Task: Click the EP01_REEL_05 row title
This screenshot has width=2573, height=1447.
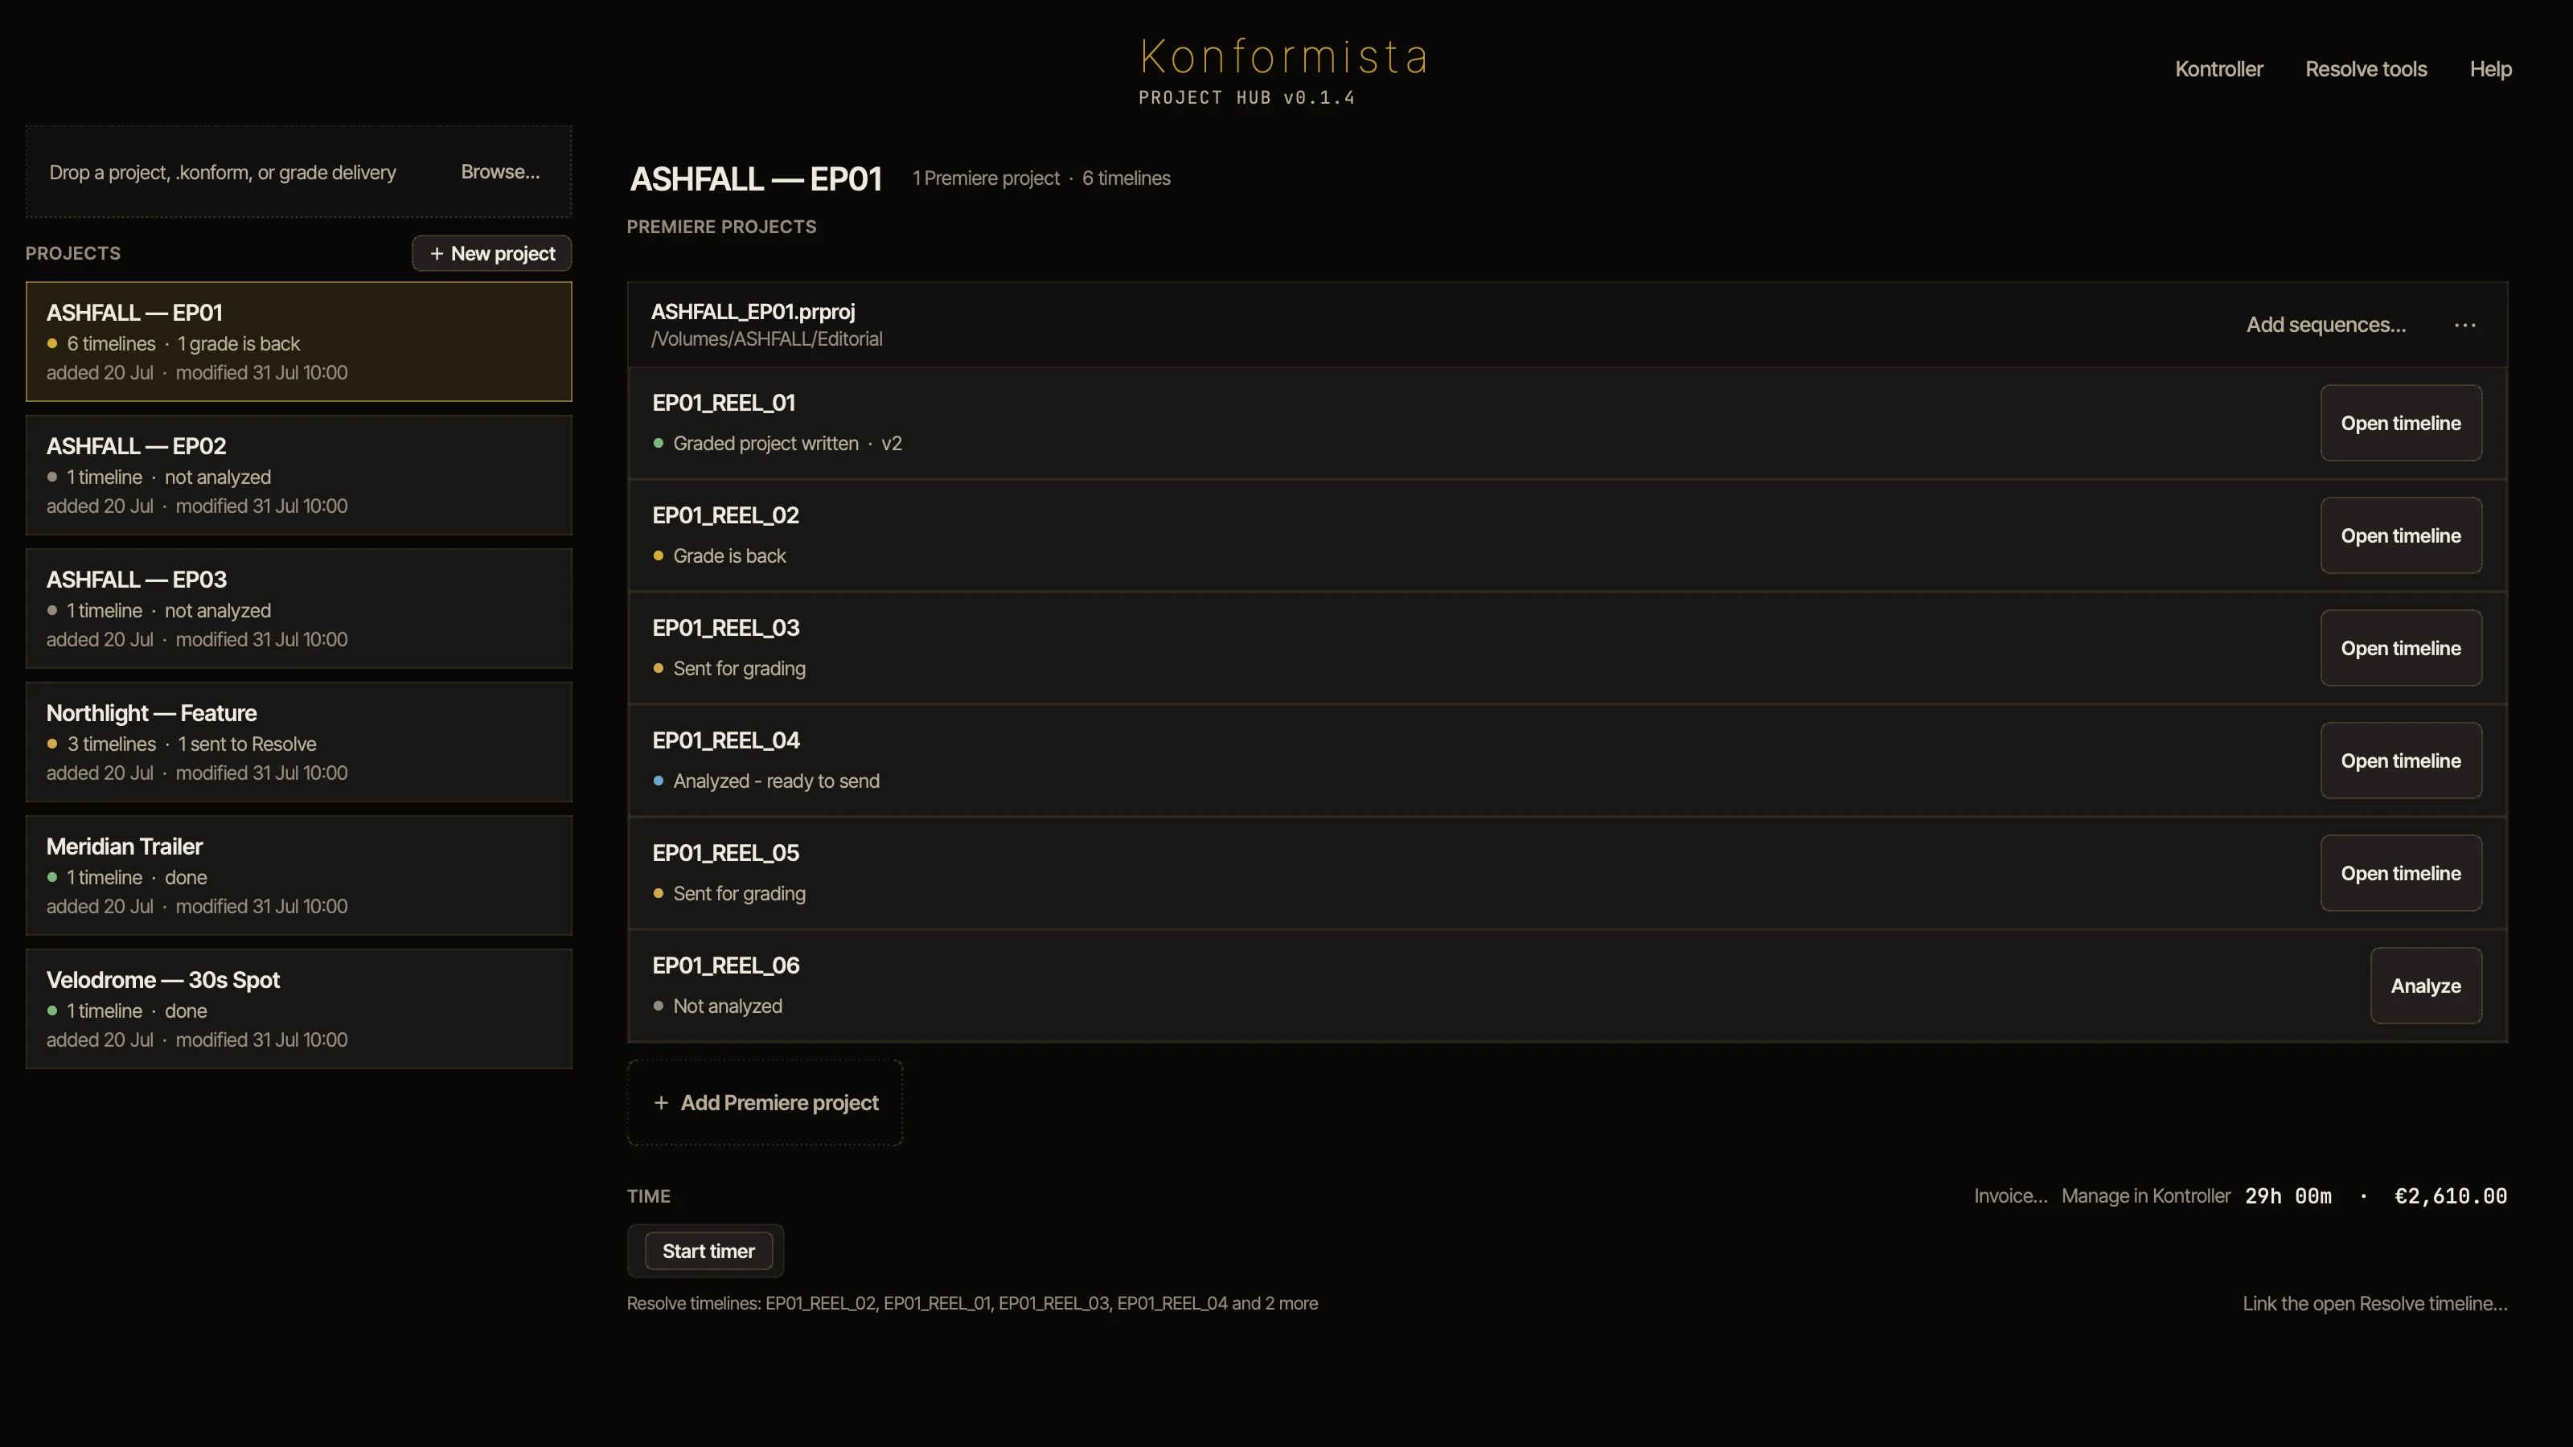Action: tap(725, 854)
